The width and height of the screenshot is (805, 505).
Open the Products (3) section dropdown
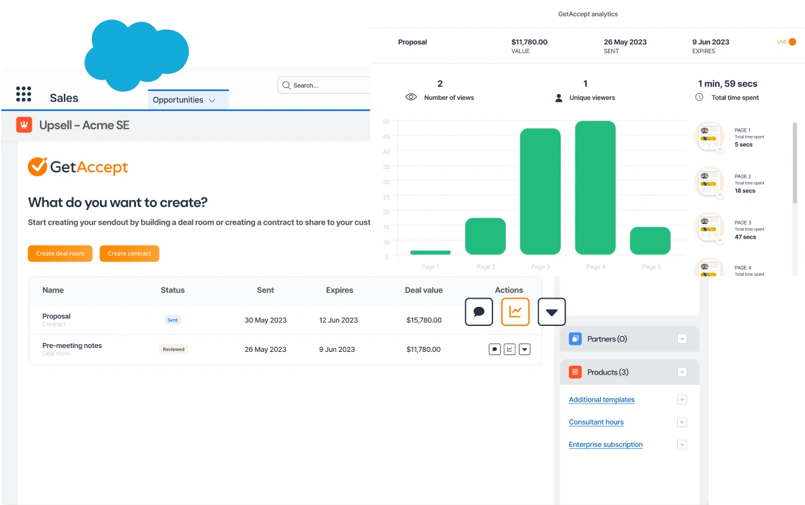pyautogui.click(x=682, y=372)
